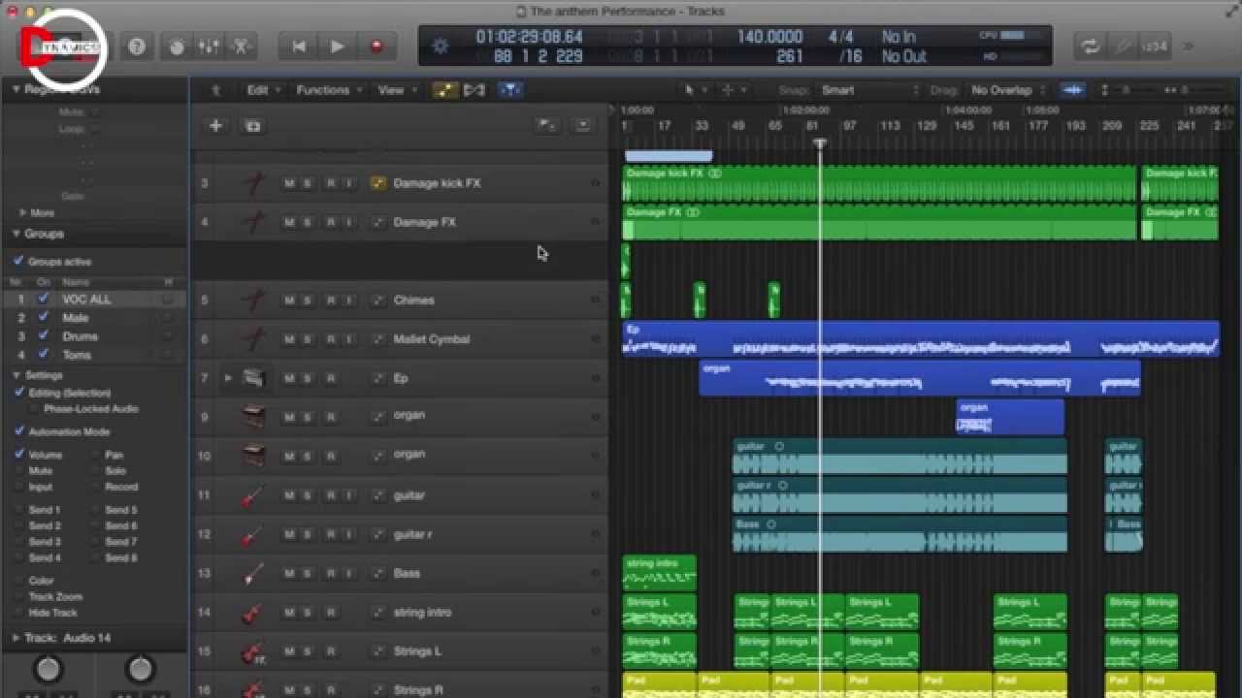Enable the Pan group setting checkbox
1242x698 pixels.
(95, 455)
